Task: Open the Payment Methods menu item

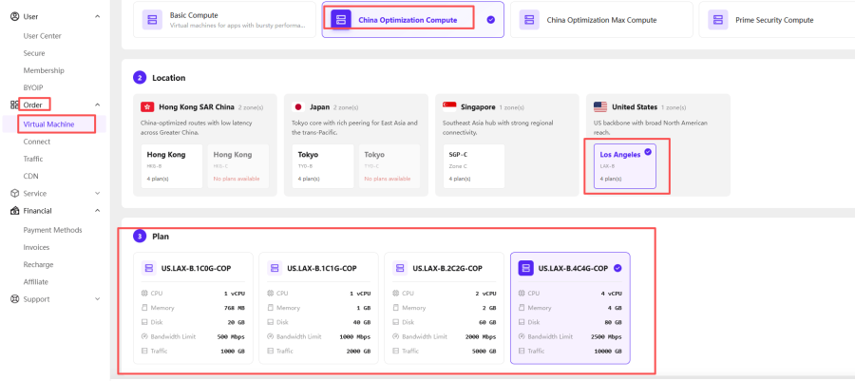Action: 52,230
